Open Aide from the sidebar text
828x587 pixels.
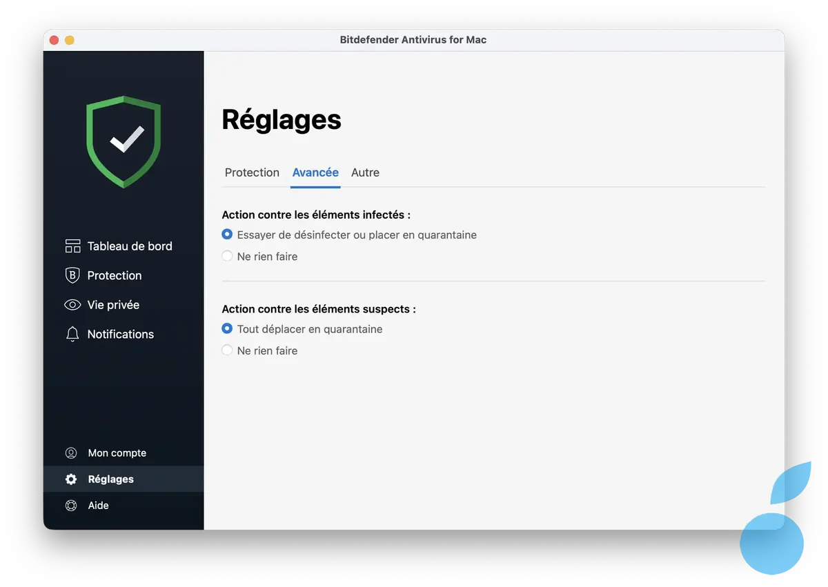click(x=98, y=505)
